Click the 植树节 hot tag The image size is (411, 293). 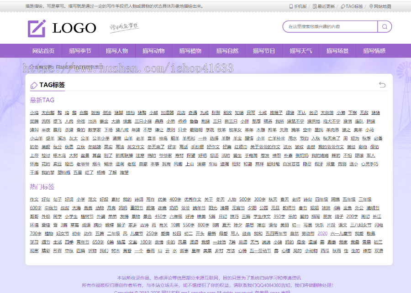pos(87,216)
